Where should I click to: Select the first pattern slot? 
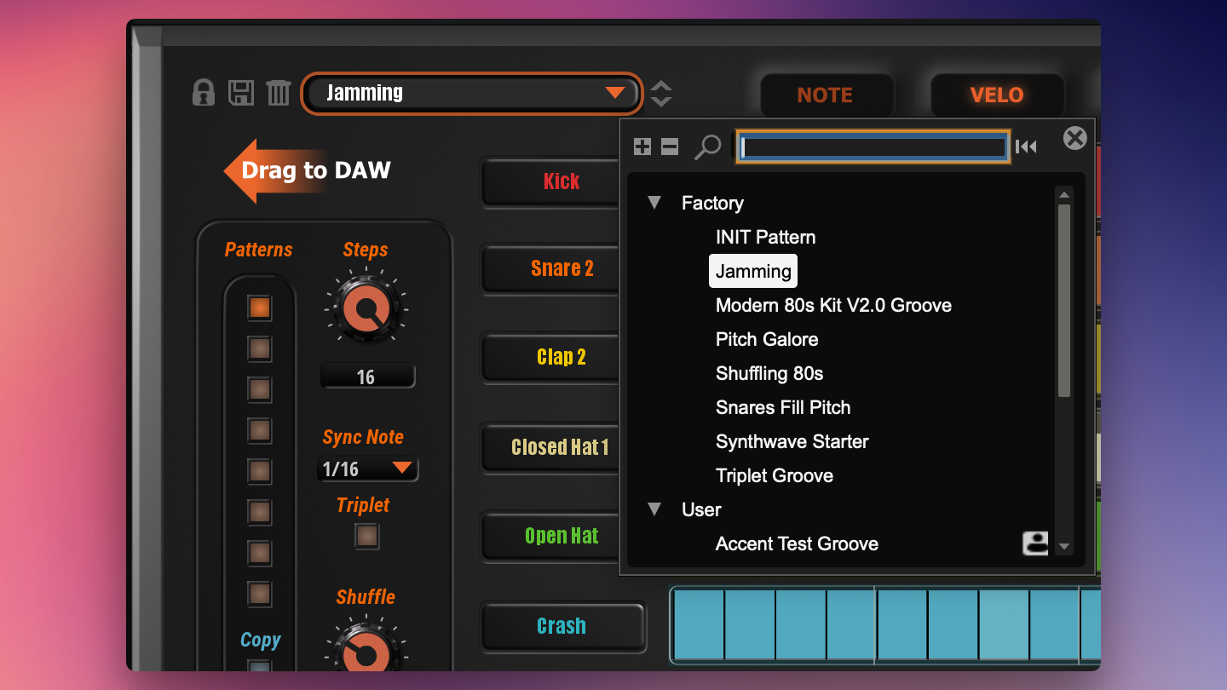(x=260, y=308)
